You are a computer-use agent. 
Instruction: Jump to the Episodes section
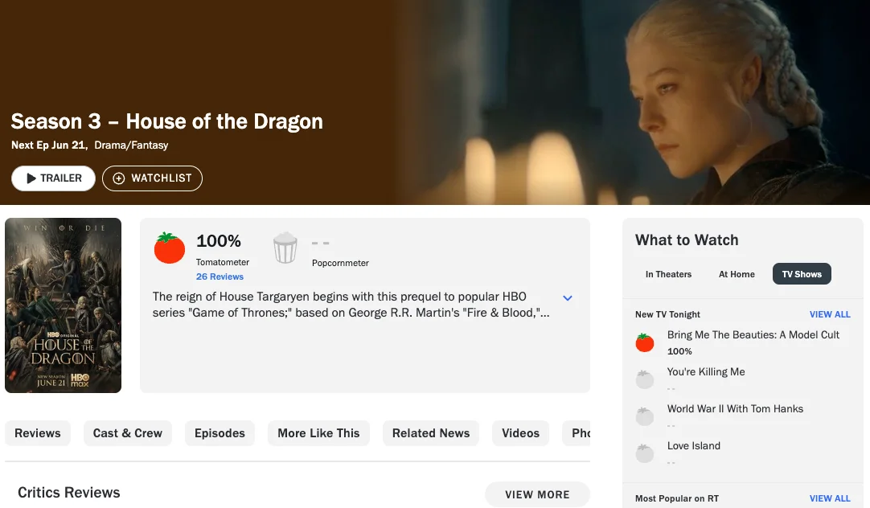[x=220, y=433]
